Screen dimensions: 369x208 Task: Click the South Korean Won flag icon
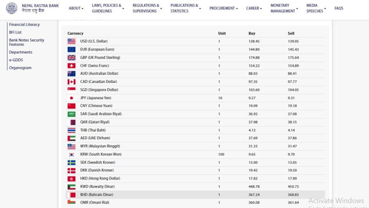(71, 154)
